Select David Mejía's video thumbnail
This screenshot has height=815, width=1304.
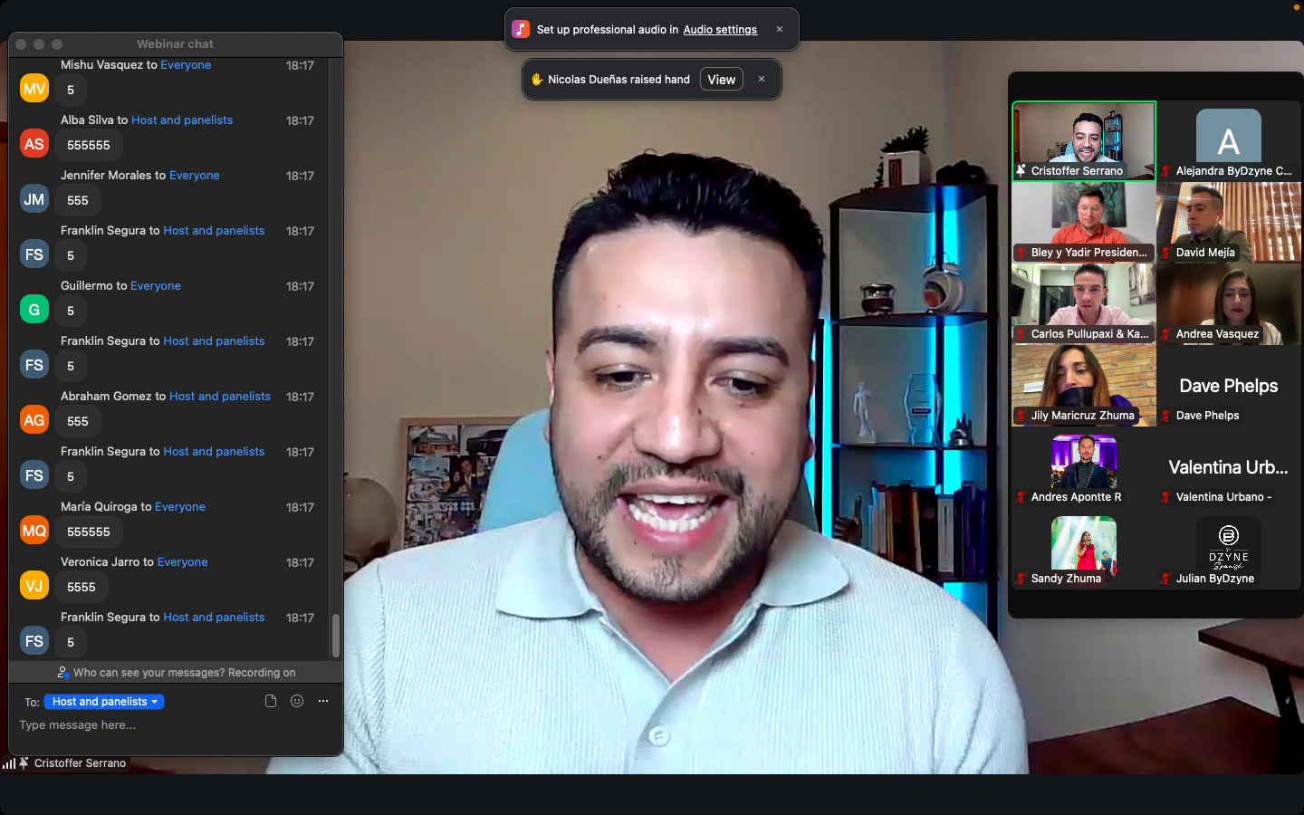click(x=1228, y=222)
